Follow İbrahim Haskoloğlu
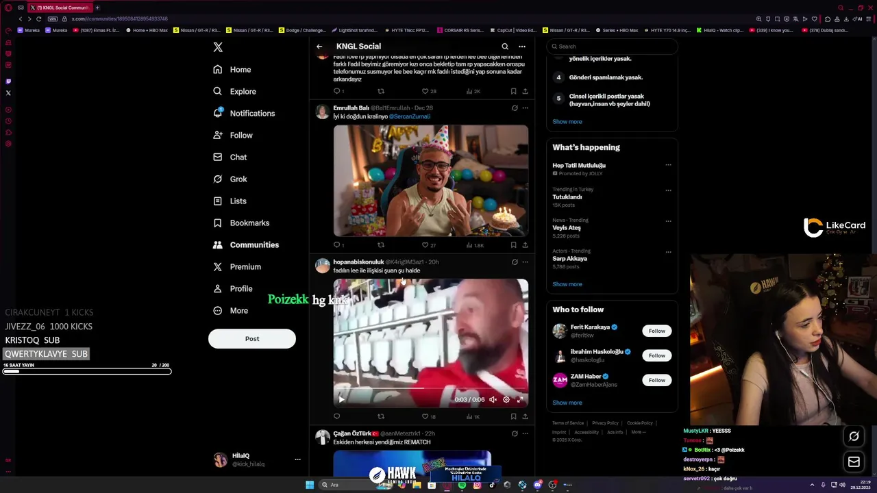Screen dimensions: 877x493 pyautogui.click(x=657, y=355)
